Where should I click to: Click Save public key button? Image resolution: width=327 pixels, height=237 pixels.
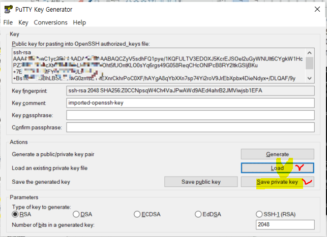201,182
